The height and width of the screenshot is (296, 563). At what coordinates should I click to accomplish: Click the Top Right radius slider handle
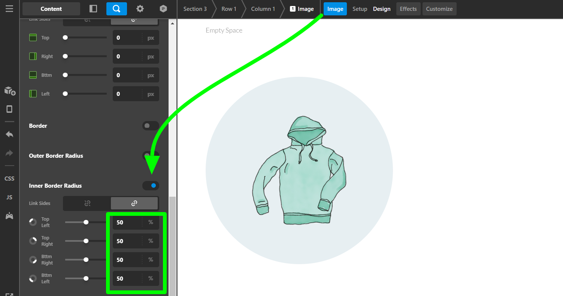pos(86,241)
